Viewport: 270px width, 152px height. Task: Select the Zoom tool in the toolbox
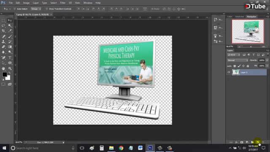tap(10, 68)
